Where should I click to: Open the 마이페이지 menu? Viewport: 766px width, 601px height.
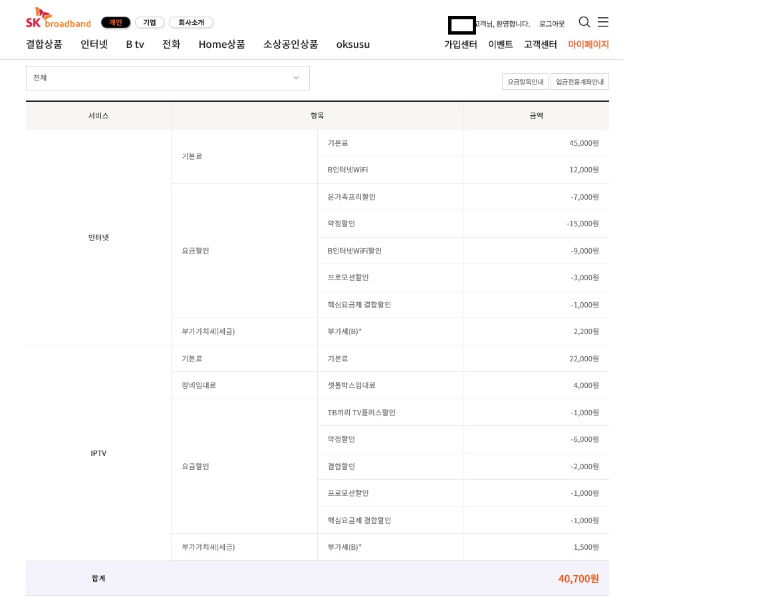(x=588, y=45)
